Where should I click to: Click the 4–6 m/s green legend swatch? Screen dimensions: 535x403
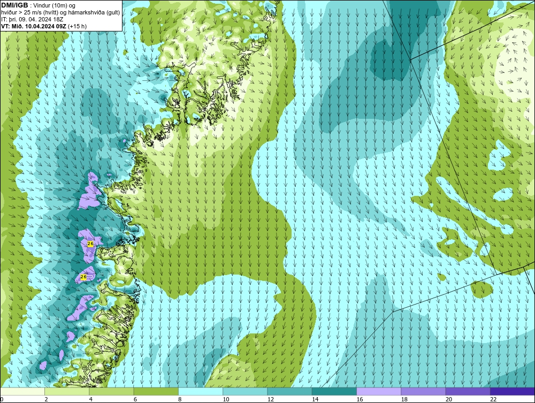tap(112, 391)
